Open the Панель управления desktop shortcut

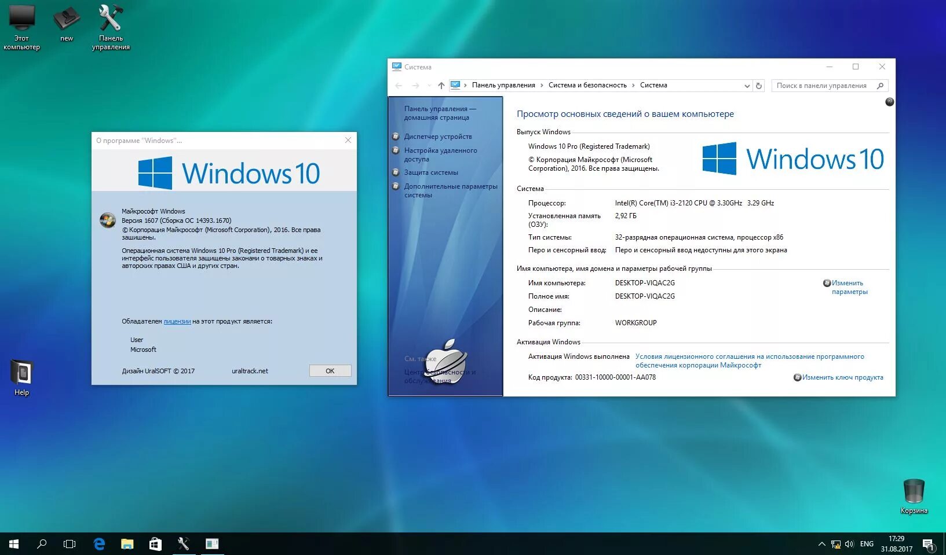110,23
